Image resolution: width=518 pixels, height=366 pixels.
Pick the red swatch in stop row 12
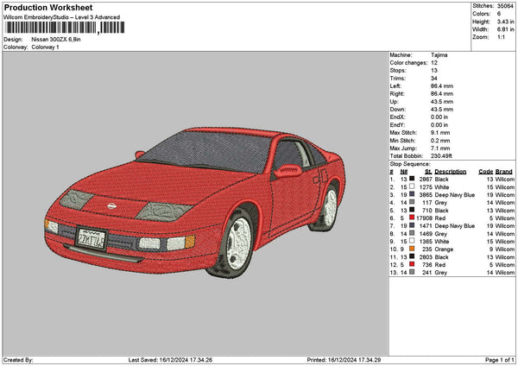412,264
